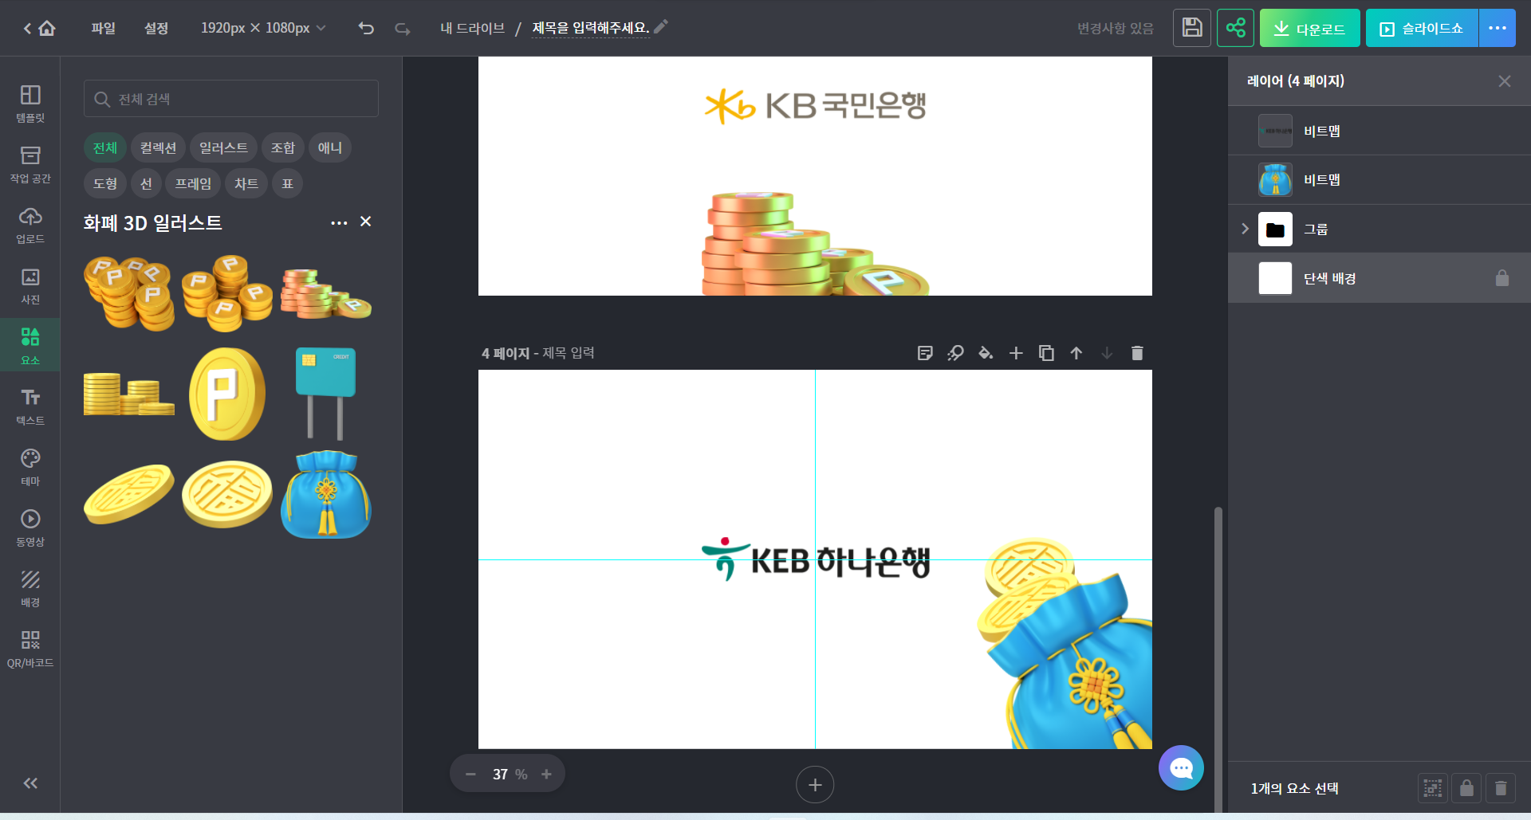Open the 테마 sidebar panel
This screenshot has height=820, width=1531.
30,467
